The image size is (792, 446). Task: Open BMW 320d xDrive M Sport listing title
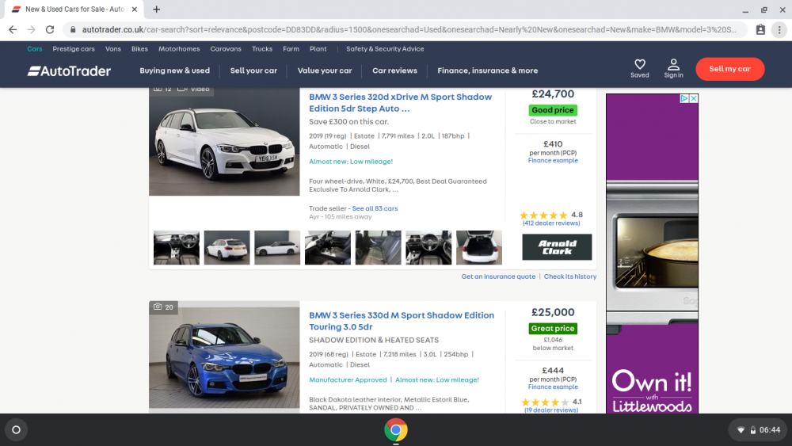pyautogui.click(x=400, y=102)
